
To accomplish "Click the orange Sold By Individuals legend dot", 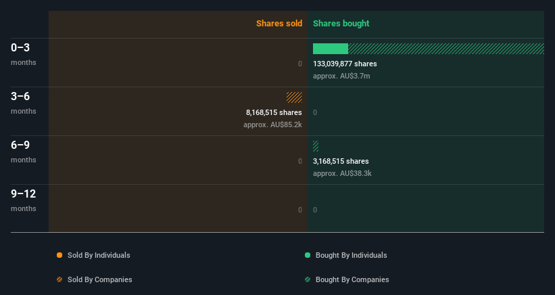I will pos(59,255).
